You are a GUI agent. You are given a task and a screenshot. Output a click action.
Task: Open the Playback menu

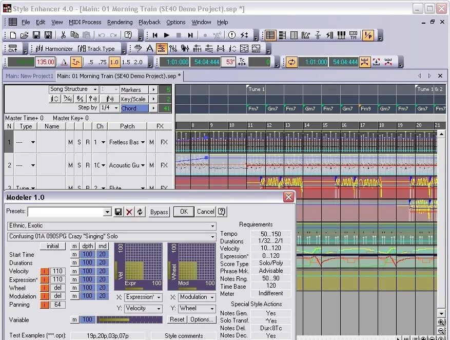pos(149,22)
